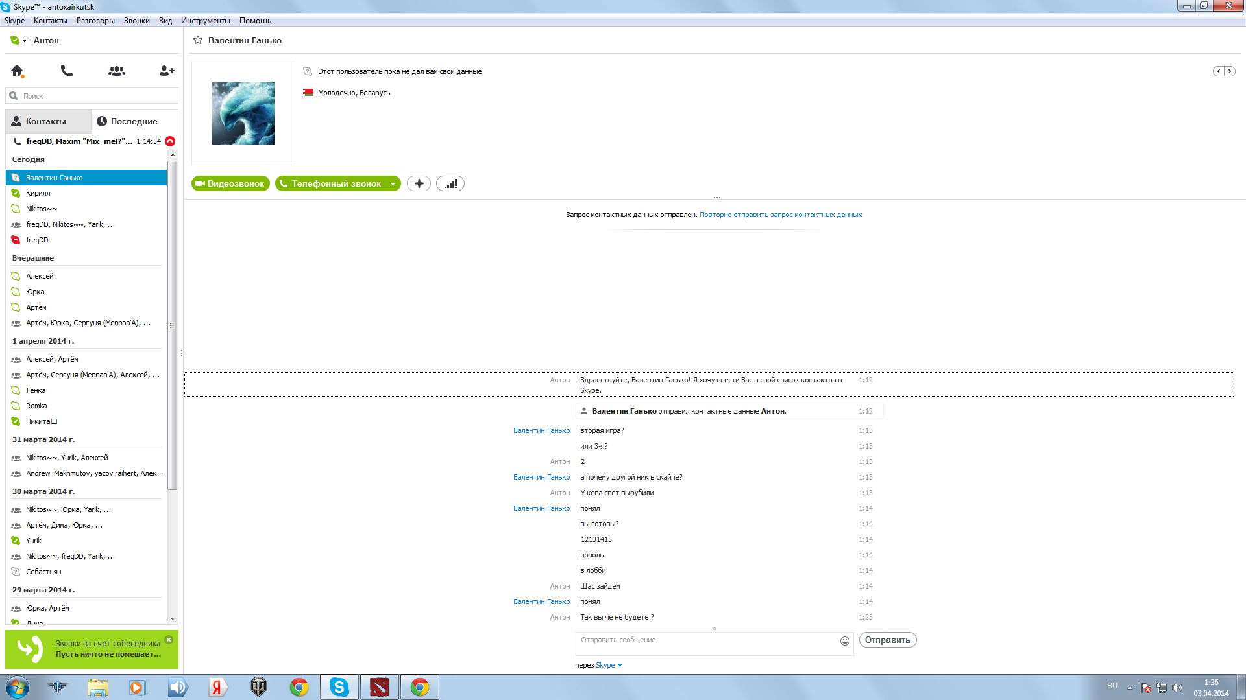The image size is (1246, 700).
Task: Open Skype Home icon
Action: point(18,71)
